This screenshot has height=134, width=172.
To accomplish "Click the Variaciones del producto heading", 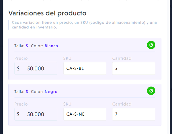I will coord(47,13).
